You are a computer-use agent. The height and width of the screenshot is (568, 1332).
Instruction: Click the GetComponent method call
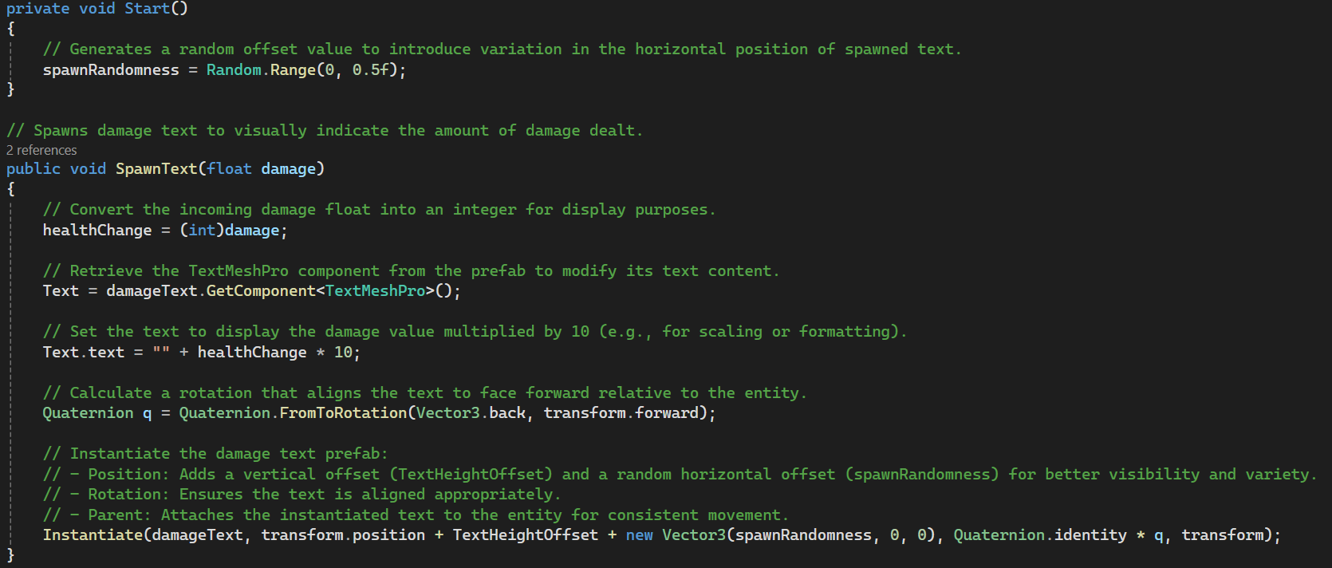pyautogui.click(x=261, y=290)
